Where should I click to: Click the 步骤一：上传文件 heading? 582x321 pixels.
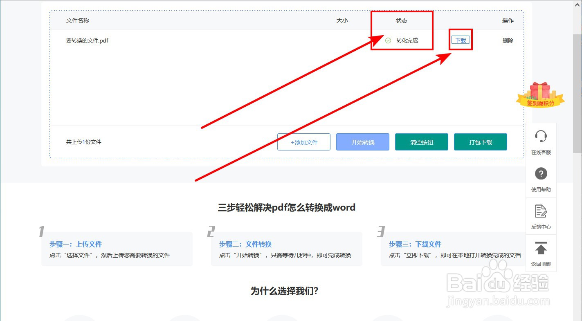pyautogui.click(x=75, y=244)
